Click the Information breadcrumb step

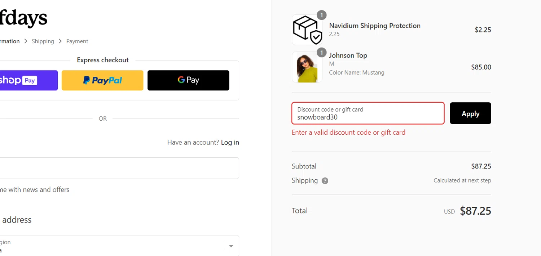click(x=9, y=41)
